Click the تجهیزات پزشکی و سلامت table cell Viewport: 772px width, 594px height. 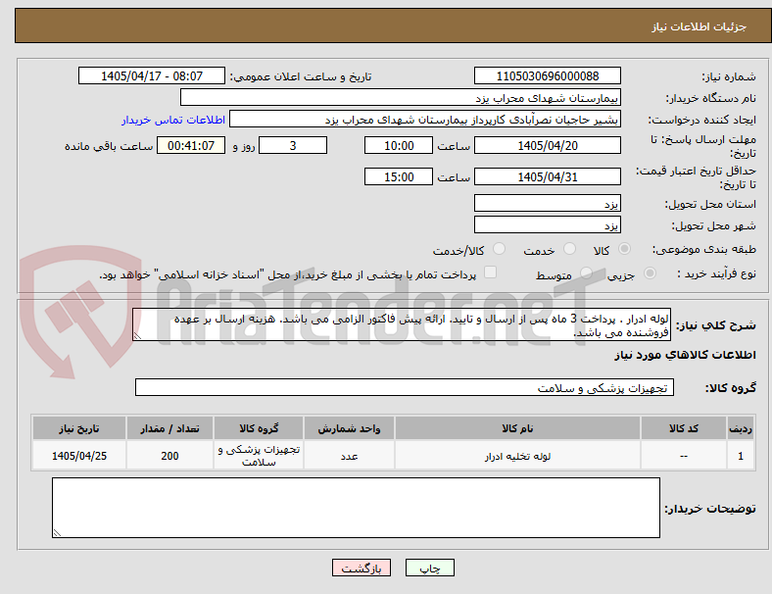(259, 456)
